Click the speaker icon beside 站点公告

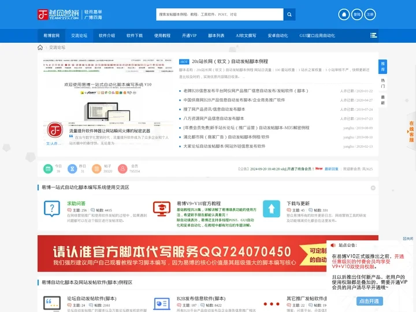pyautogui.click(x=333, y=245)
